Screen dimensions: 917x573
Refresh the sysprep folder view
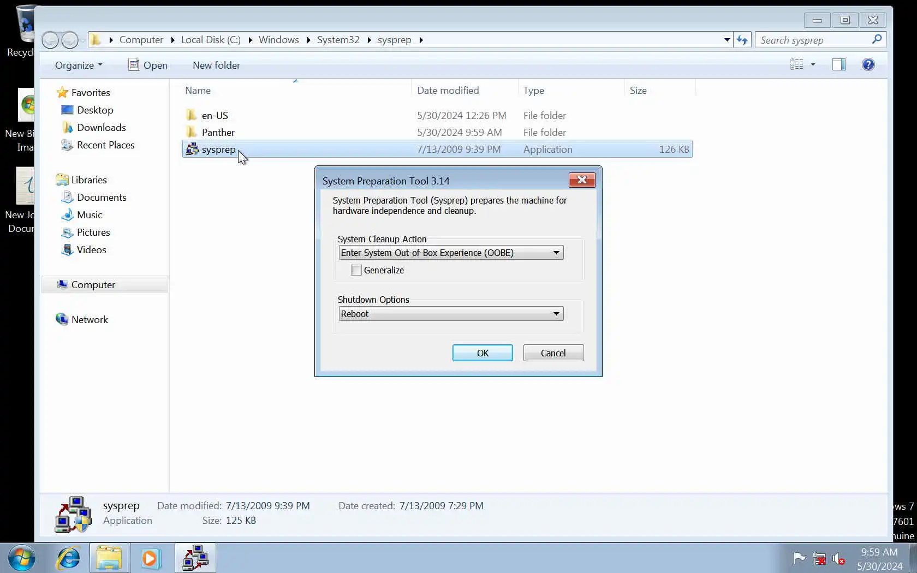742,40
